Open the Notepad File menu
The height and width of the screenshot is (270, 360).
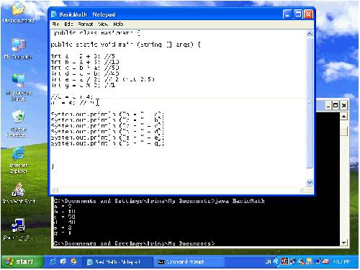55,24
